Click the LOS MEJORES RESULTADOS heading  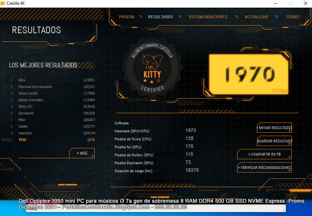43,65
